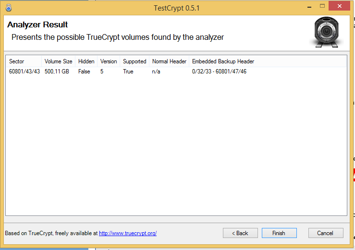Click the 500,11 GB volume size cell

(57, 71)
